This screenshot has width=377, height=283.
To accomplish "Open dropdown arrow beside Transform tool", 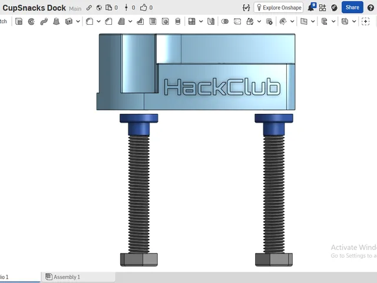I will [x=259, y=21].
